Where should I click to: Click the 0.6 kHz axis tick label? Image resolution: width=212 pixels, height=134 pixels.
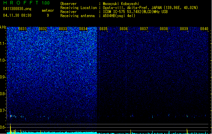3,127
